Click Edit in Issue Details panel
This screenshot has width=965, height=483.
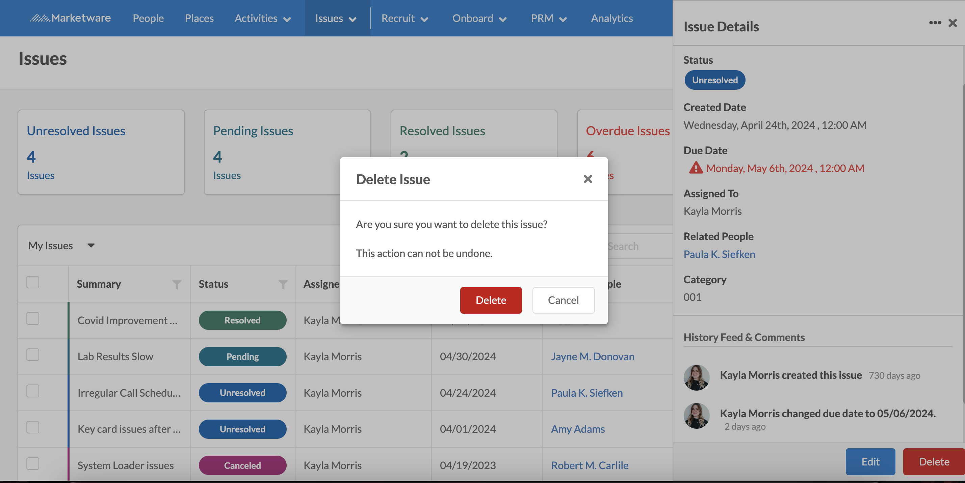point(870,462)
